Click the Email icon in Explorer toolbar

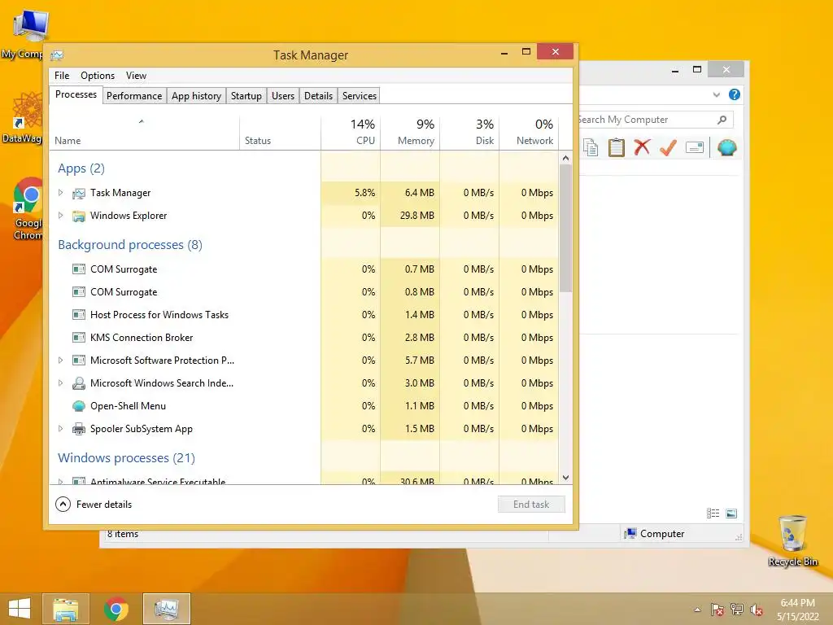(695, 147)
